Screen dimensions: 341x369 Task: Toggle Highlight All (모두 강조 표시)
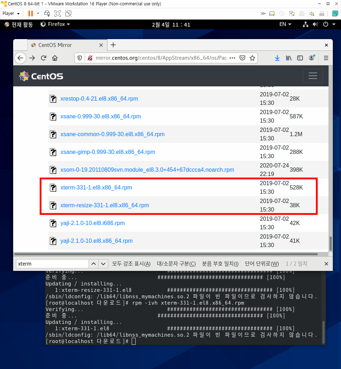click(x=131, y=264)
